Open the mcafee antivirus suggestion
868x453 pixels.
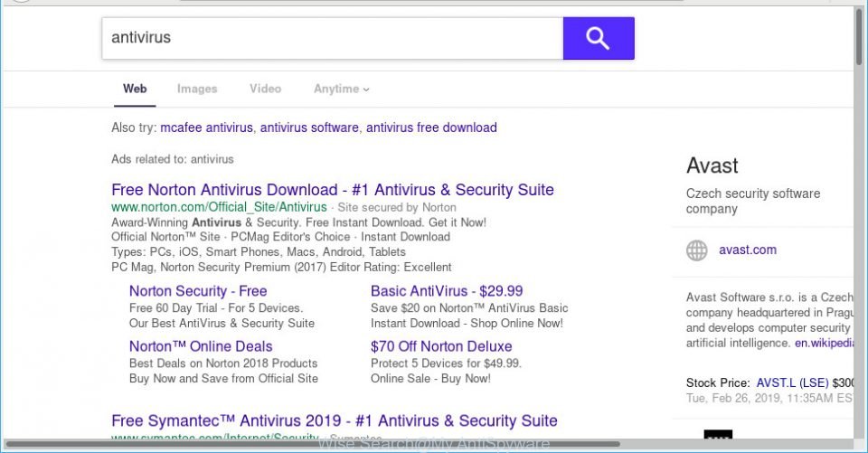[x=206, y=127]
